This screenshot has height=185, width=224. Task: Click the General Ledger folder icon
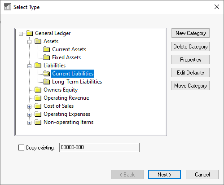click(30, 33)
